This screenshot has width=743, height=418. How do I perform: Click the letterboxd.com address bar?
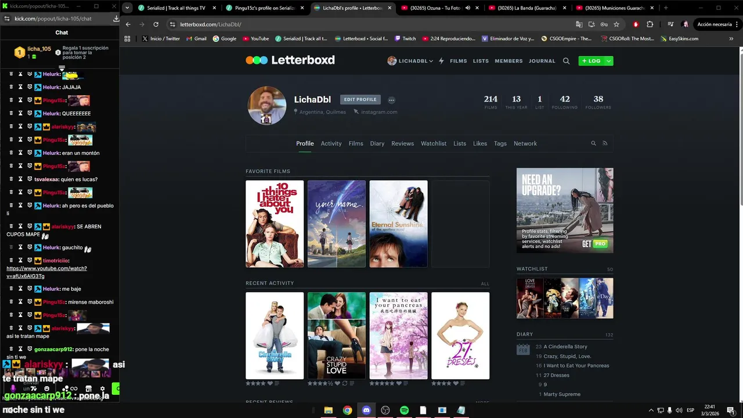point(371,24)
